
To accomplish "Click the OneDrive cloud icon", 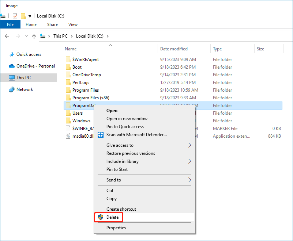I will pyautogui.click(x=12, y=66).
